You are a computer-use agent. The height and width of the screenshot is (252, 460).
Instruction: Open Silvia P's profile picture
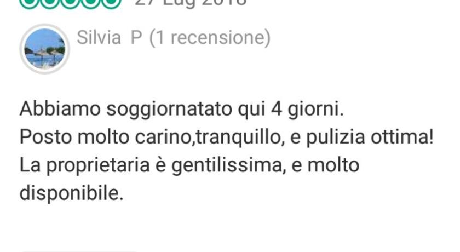(44, 49)
